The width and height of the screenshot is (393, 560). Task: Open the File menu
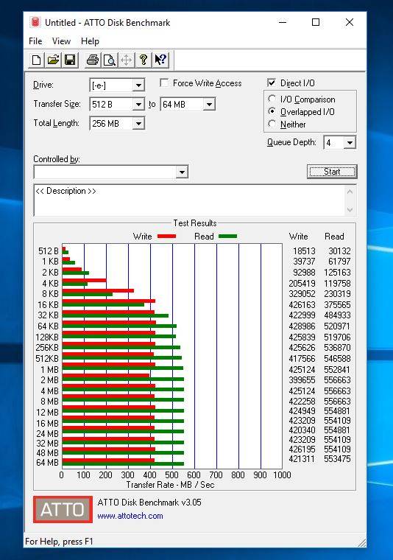pyautogui.click(x=35, y=41)
